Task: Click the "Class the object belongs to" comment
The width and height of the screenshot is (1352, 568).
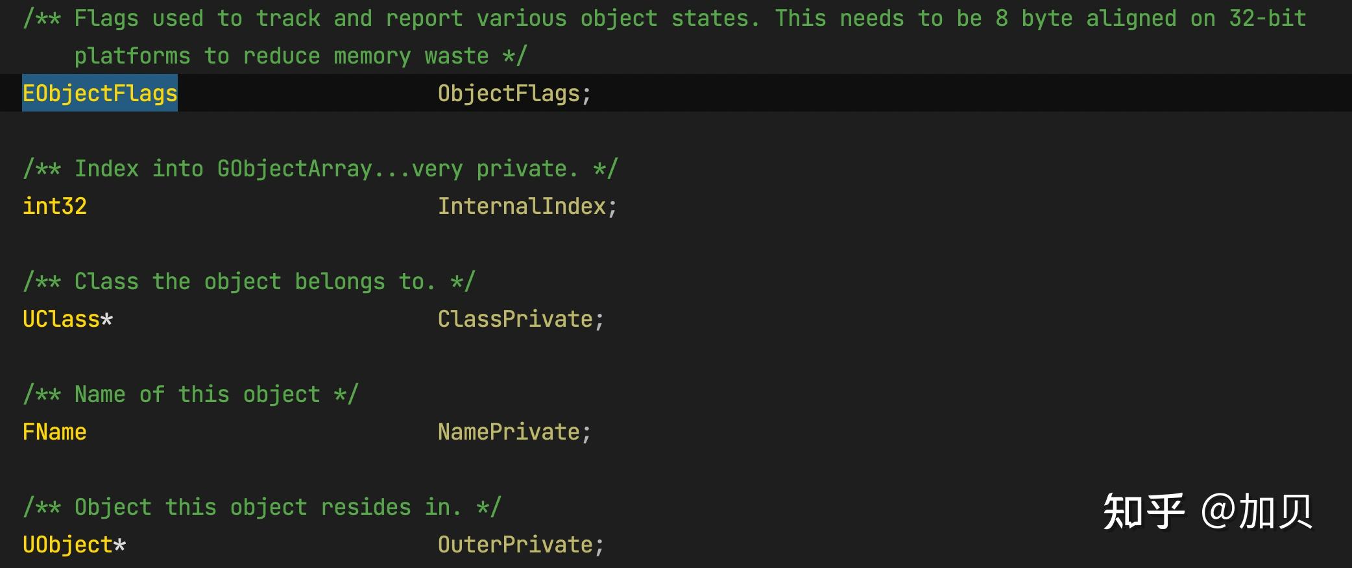Action: coord(249,281)
